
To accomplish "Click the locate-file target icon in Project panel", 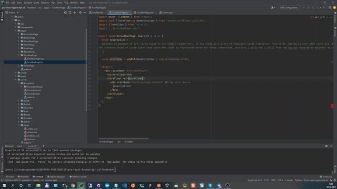I will tap(65, 13).
